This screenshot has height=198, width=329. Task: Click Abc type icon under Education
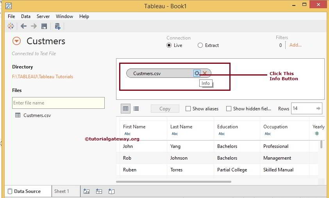click(222, 134)
